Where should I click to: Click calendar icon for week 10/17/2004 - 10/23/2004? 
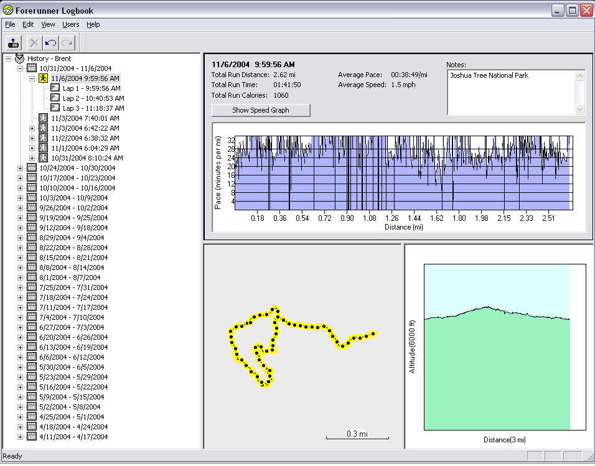pyautogui.click(x=32, y=177)
